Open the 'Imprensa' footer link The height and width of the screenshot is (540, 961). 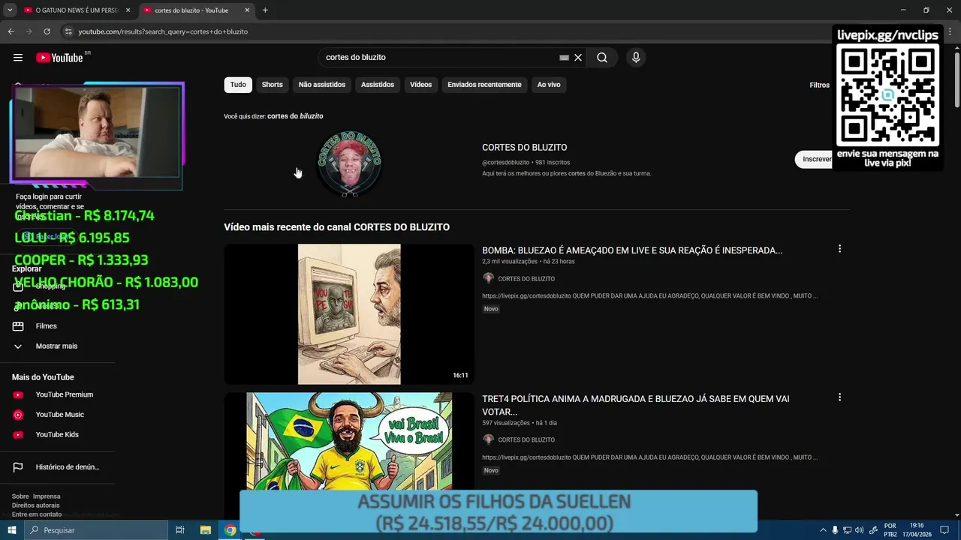pyautogui.click(x=47, y=496)
